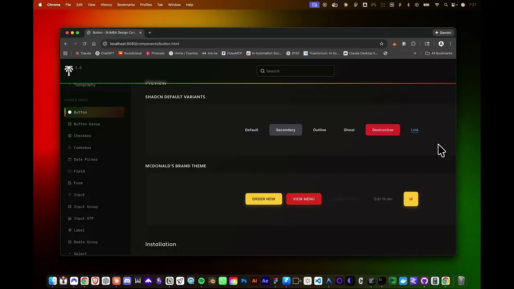
Task: Open the Edit menu
Action: tap(80, 5)
